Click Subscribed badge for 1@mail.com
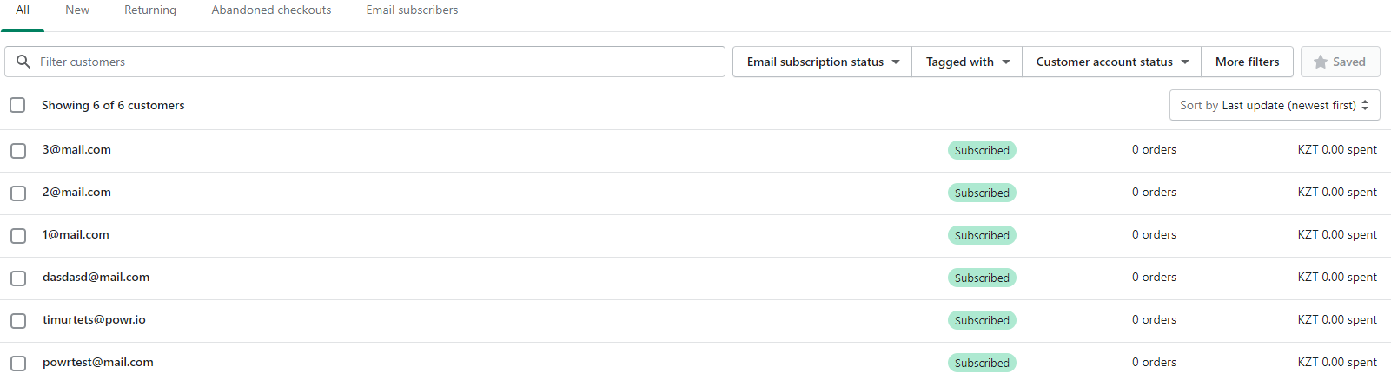Image resolution: width=1391 pixels, height=380 pixels. point(982,235)
